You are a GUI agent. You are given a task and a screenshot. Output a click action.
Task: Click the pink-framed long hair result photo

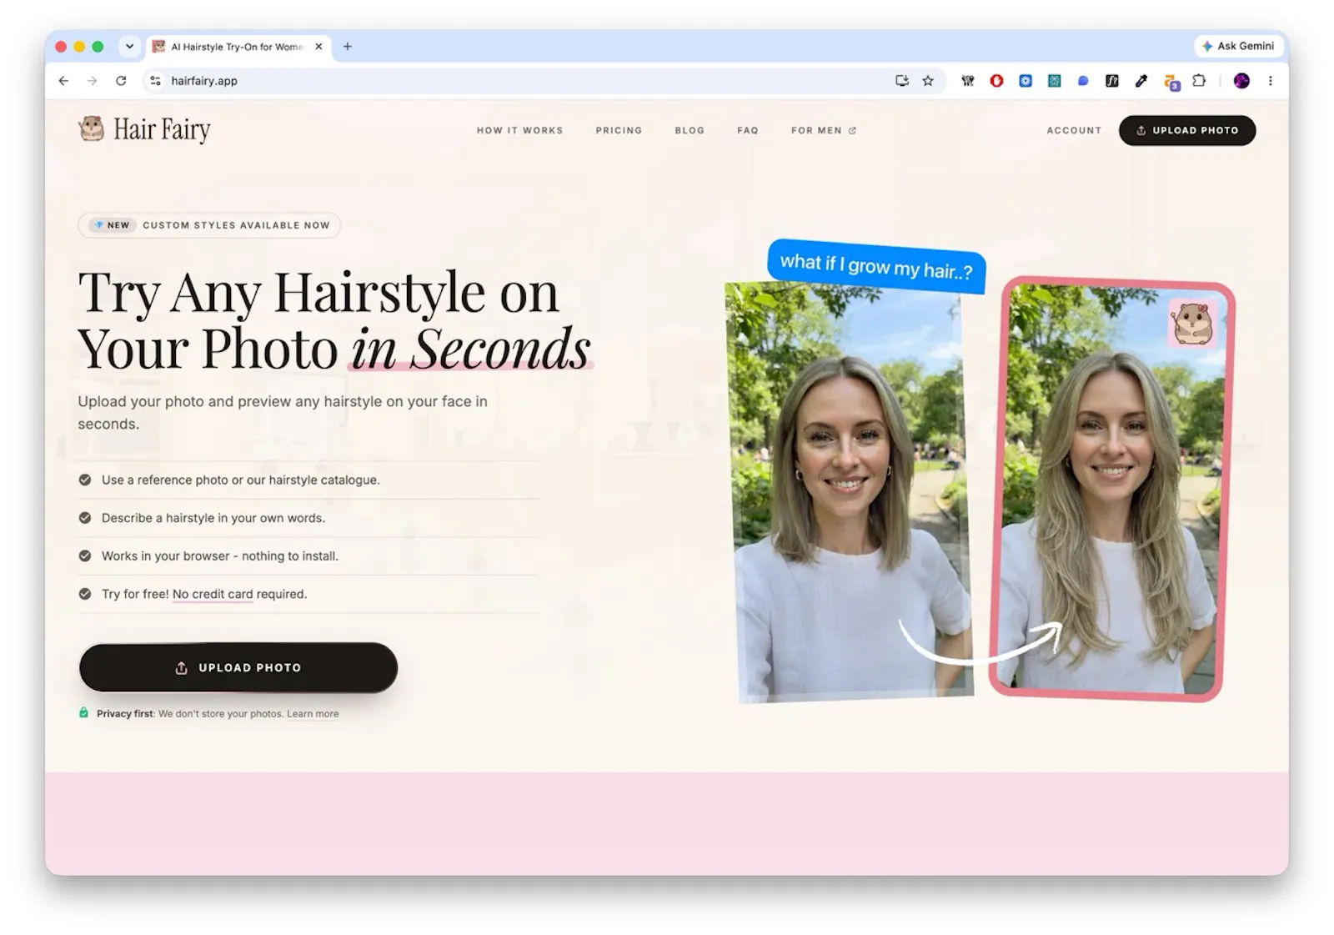point(1111,489)
